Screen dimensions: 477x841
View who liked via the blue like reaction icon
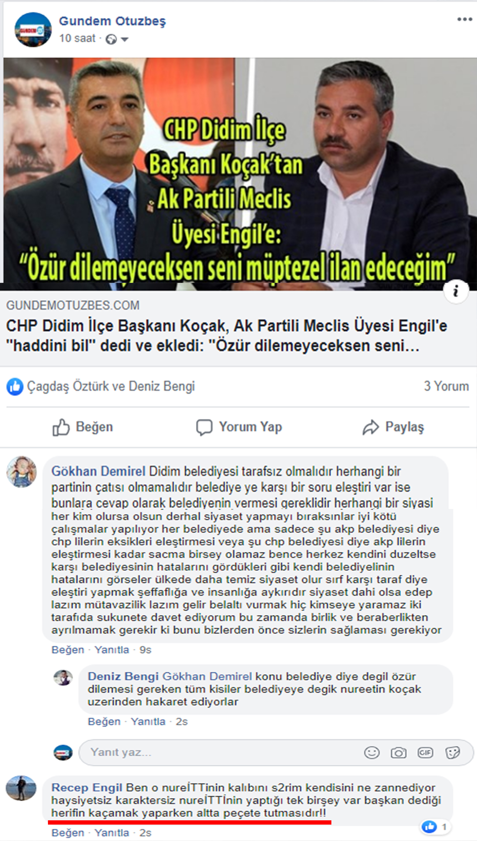tap(15, 387)
